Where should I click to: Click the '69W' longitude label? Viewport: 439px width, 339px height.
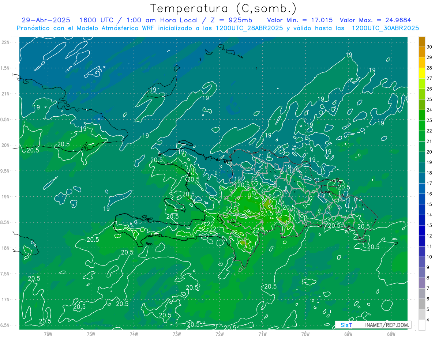coord(348,334)
